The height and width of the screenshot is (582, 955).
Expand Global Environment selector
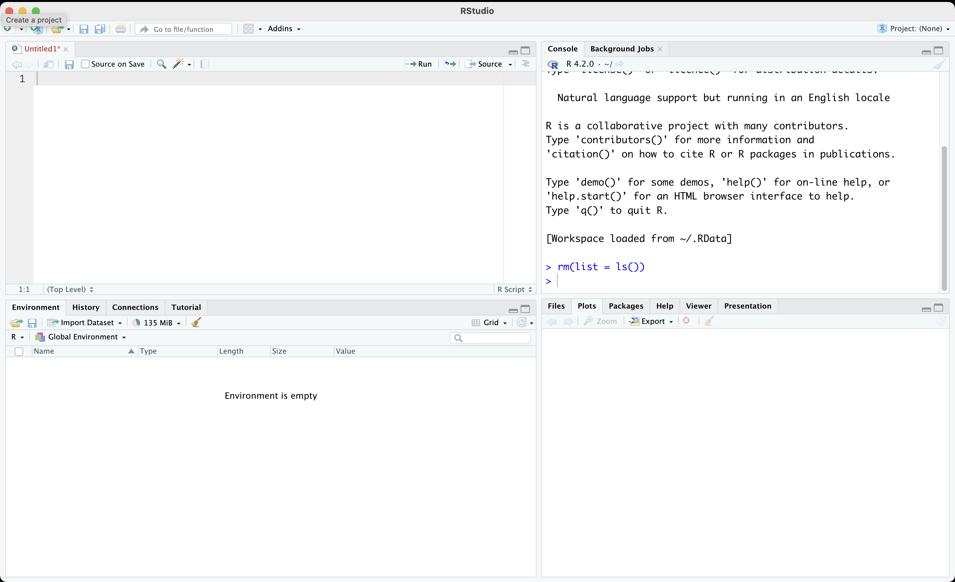click(x=80, y=337)
